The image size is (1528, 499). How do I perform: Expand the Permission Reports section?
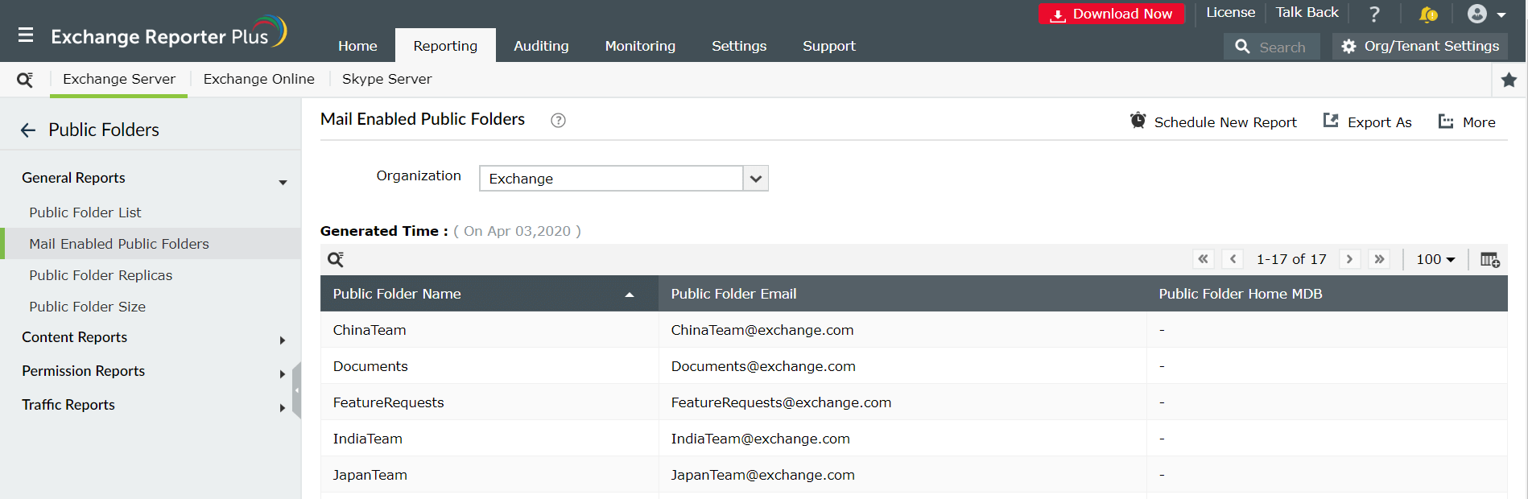(283, 374)
